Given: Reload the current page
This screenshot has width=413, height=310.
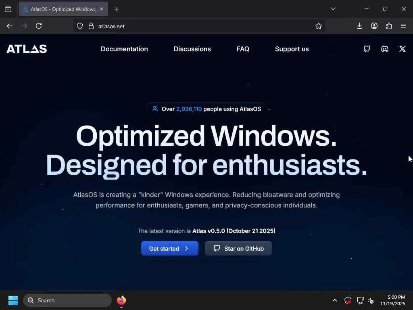Looking at the screenshot, I should 39,26.
